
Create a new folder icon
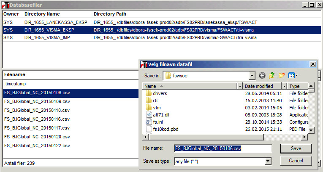tap(282, 76)
